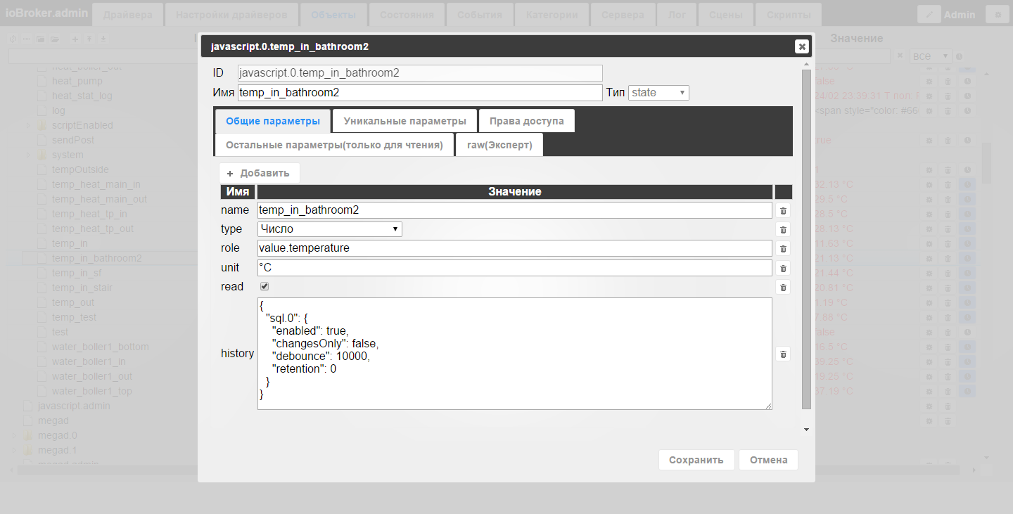Switch to Общие параметры tab
This screenshot has width=1013, height=514.
[273, 121]
